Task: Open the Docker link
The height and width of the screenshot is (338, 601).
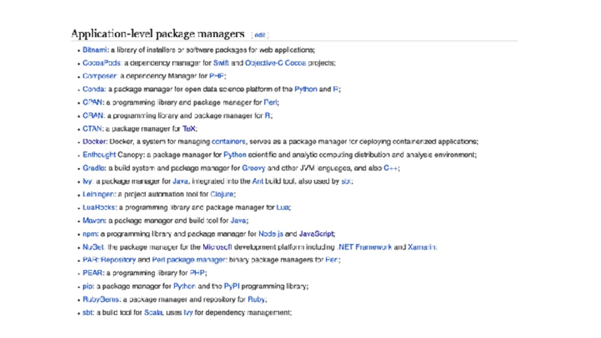Action: point(95,141)
